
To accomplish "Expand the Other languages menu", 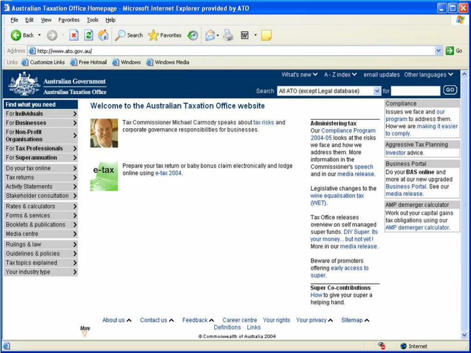I will click(429, 74).
